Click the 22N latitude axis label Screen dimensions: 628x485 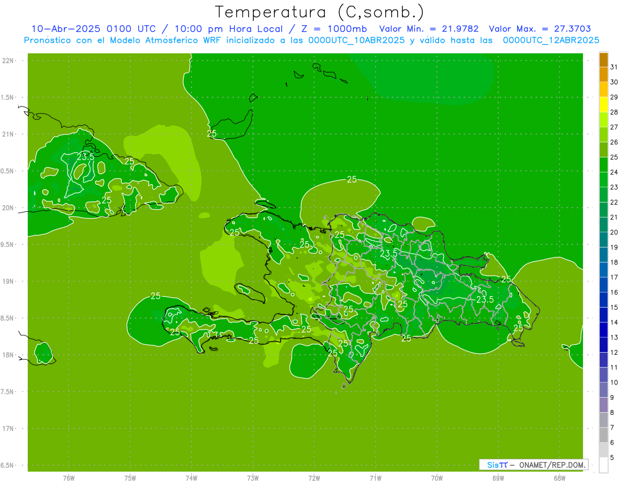point(8,60)
